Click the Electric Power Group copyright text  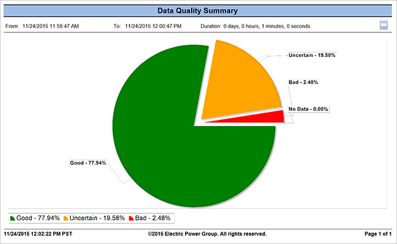tap(207, 234)
